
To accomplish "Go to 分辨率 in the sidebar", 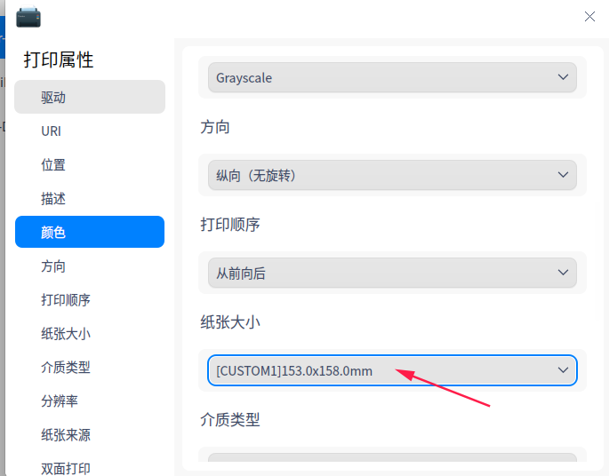I will tap(90, 401).
